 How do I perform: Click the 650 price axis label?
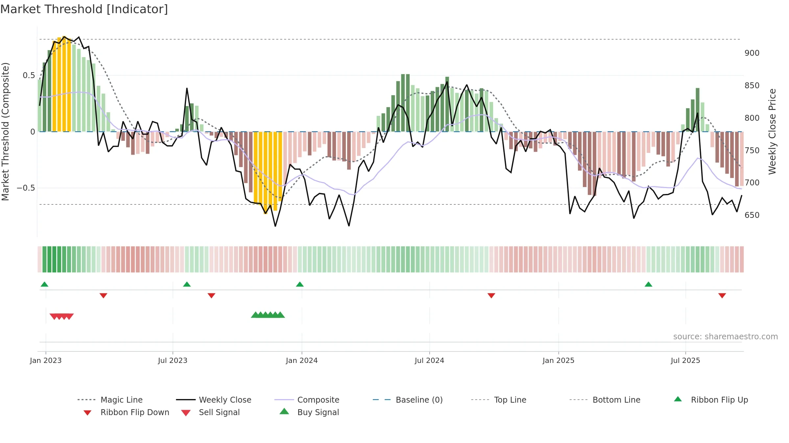click(x=752, y=215)
